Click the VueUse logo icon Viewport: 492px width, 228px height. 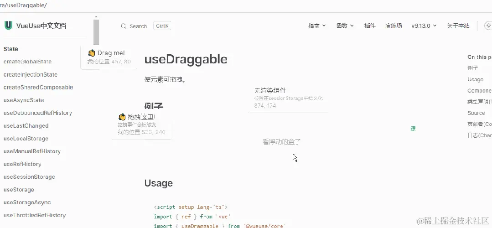click(x=8, y=26)
